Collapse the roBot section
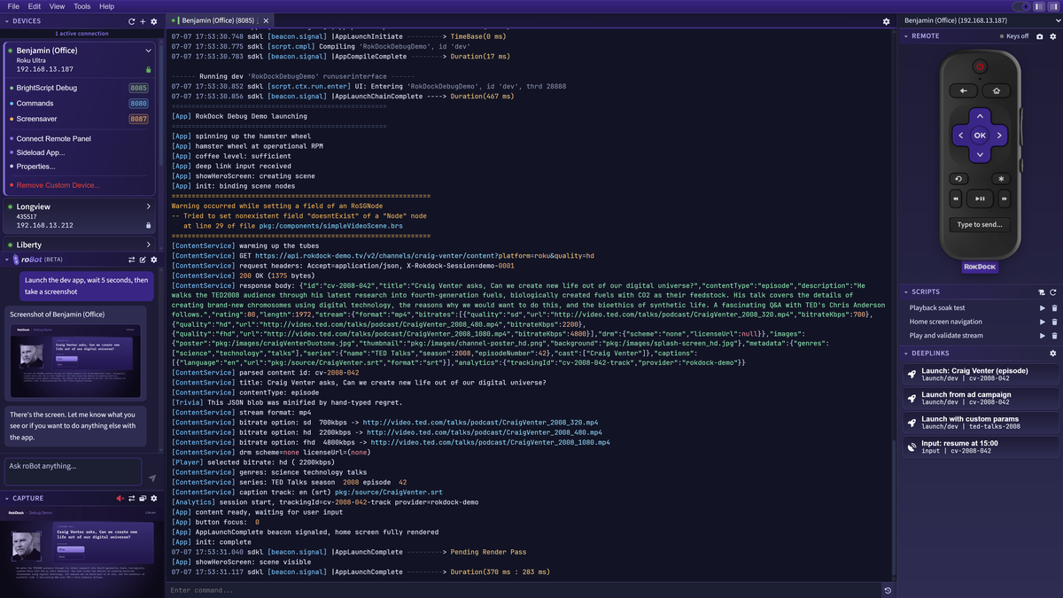This screenshot has height=598, width=1063. [7, 260]
